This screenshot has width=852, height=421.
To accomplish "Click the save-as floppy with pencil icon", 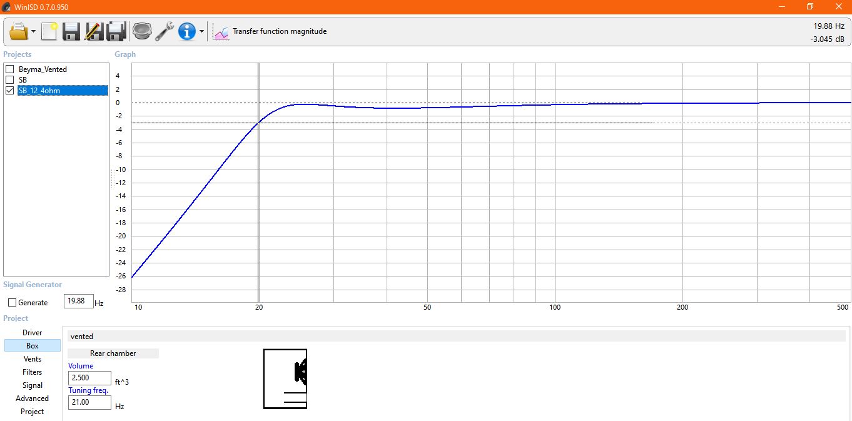I will [x=94, y=31].
